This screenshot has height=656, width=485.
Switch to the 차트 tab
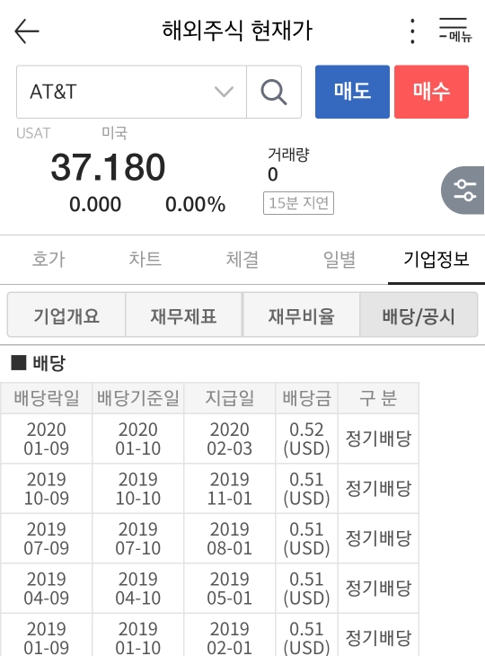(145, 260)
